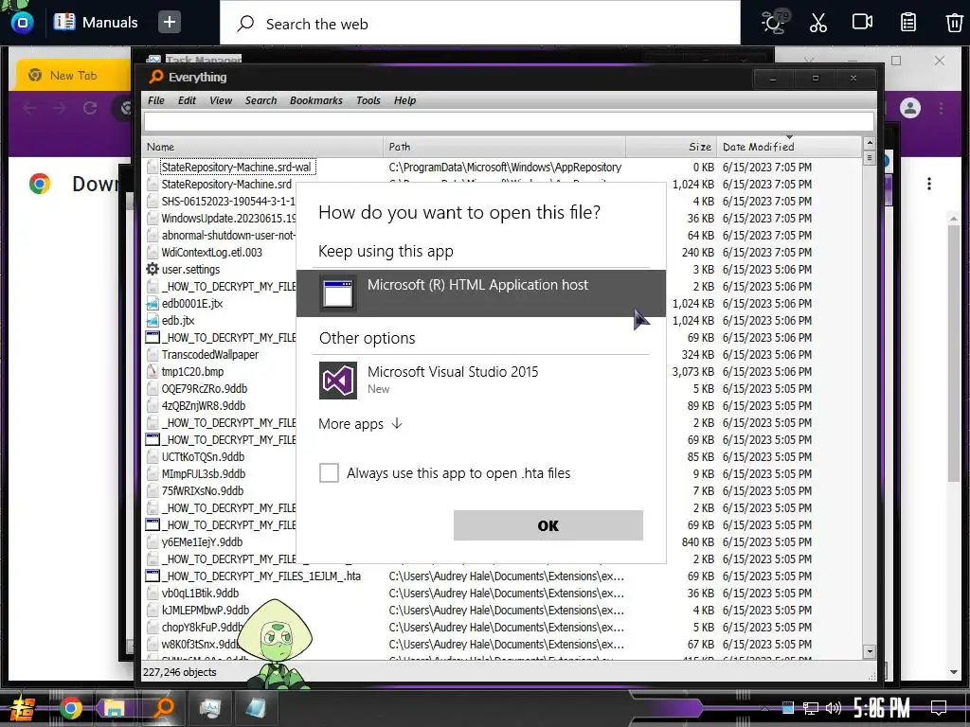Select file WdiContextLog.etl.003
970x727 pixels.
(211, 252)
